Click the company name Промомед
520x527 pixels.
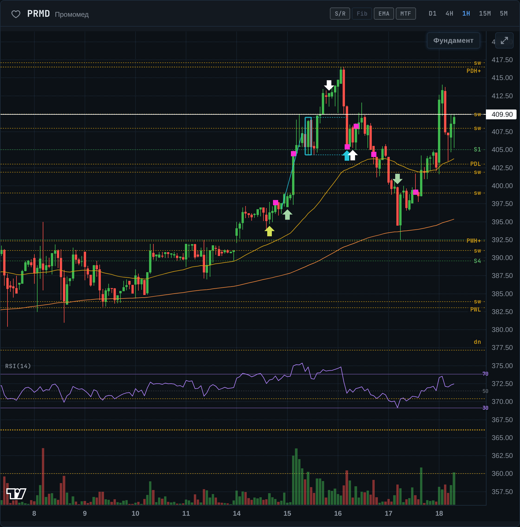(72, 14)
